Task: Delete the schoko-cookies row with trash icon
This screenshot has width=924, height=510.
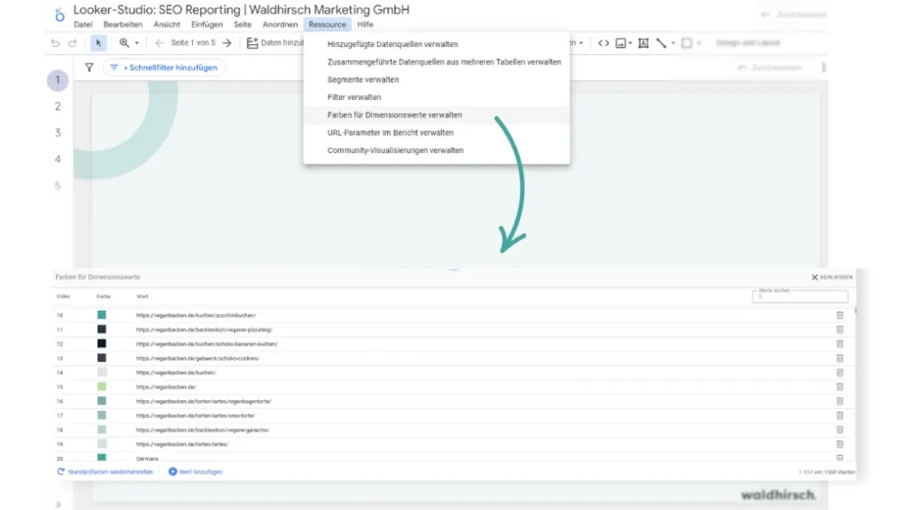Action: pos(839,359)
